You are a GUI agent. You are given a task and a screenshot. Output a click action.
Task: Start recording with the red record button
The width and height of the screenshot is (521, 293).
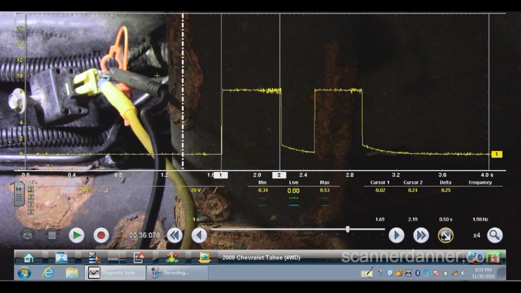(101, 235)
